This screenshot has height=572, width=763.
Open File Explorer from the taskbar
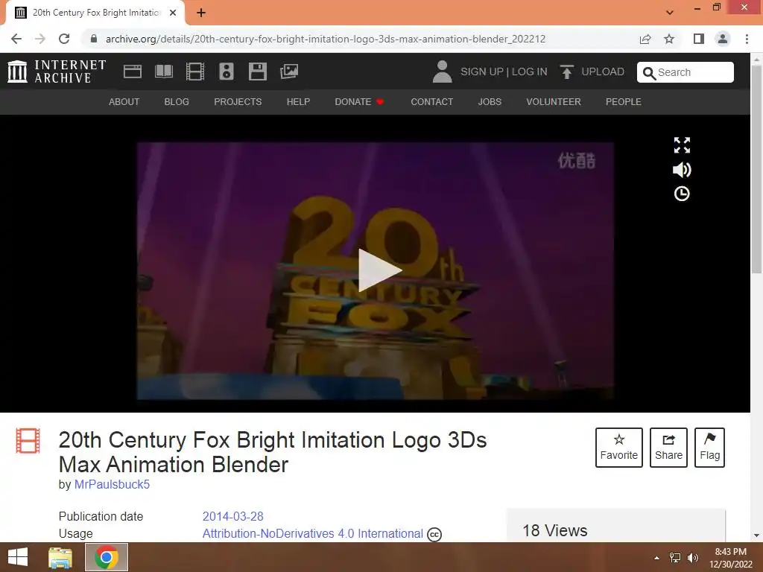(x=60, y=557)
